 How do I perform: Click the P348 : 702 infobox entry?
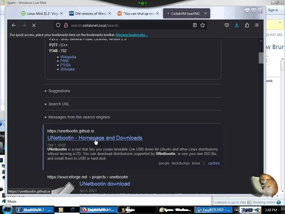point(58,51)
